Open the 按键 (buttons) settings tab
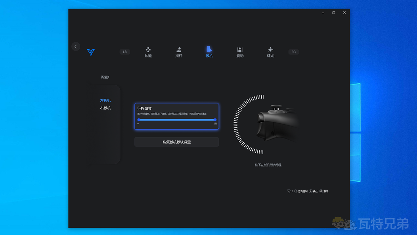The height and width of the screenshot is (235, 417). 148,52
